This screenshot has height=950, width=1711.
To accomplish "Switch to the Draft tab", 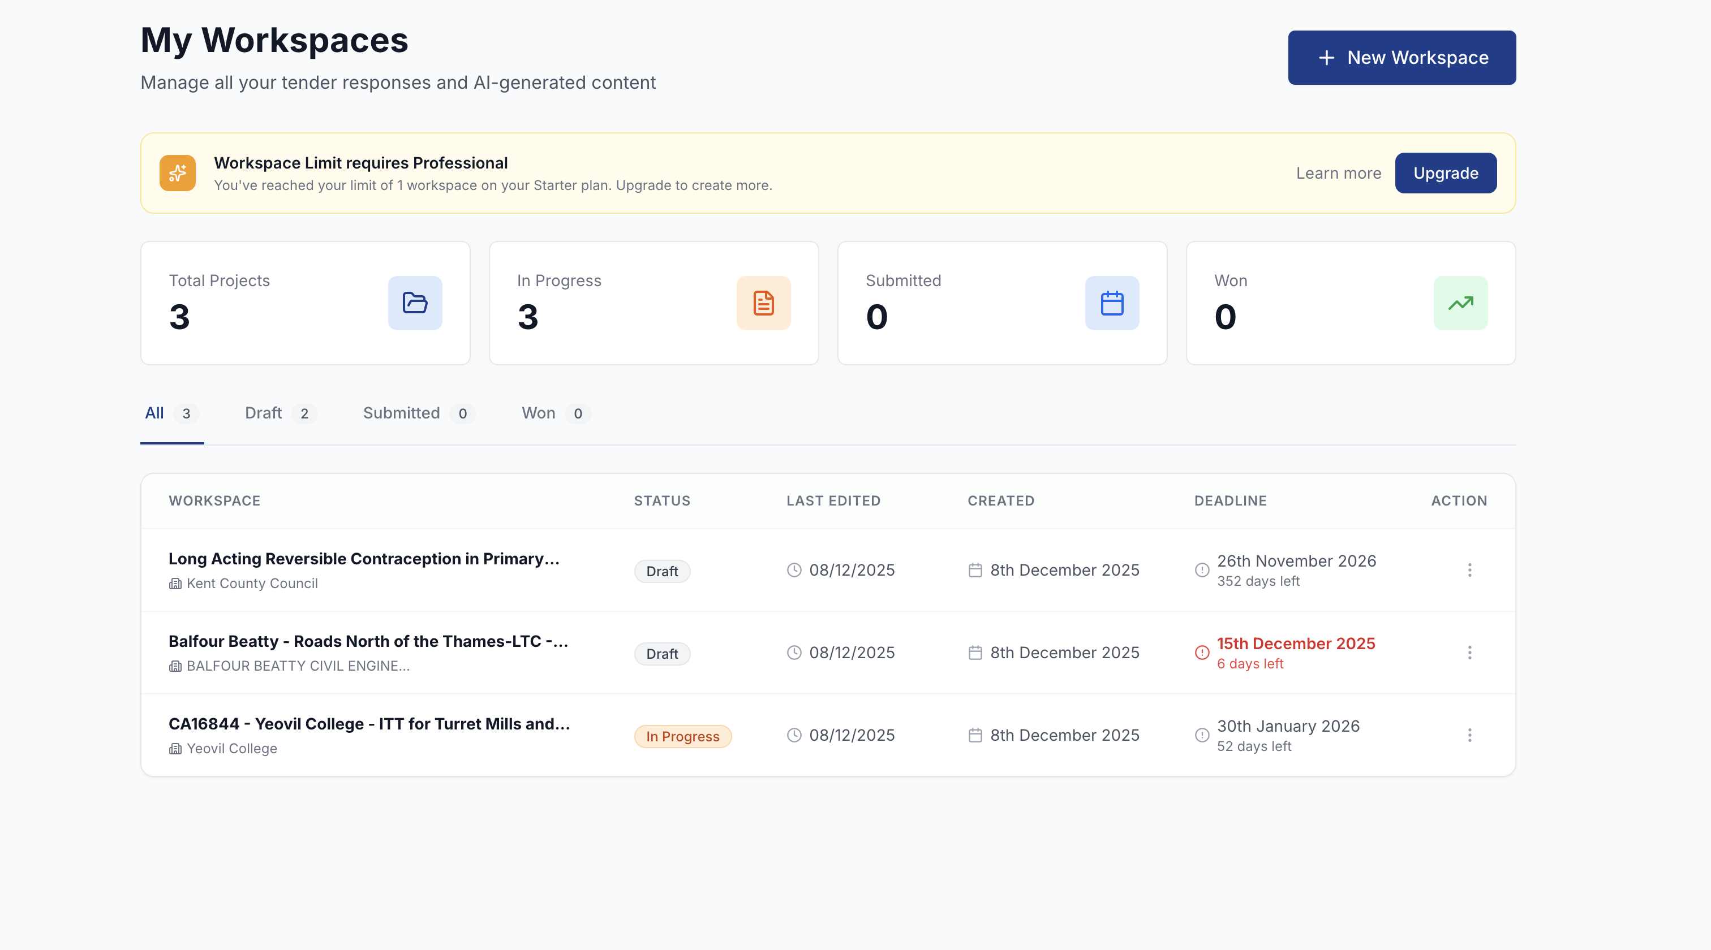I will (263, 413).
